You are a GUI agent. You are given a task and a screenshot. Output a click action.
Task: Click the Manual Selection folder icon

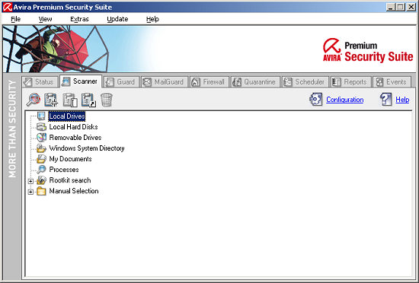41,191
